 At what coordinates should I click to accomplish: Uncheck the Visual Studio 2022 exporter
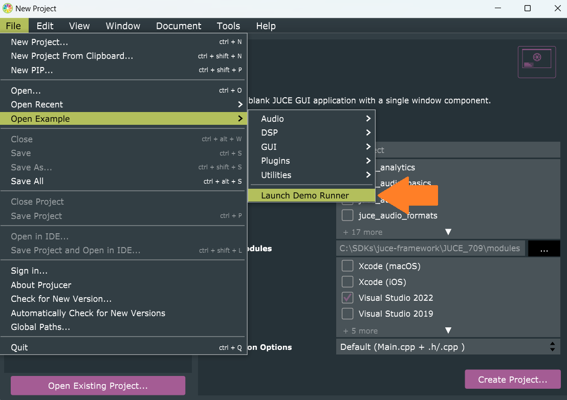(347, 298)
